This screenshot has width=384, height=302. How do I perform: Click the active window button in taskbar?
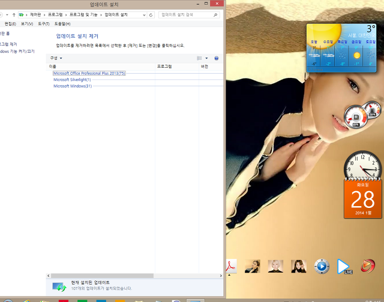coord(195,301)
